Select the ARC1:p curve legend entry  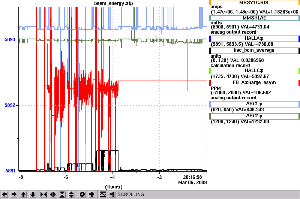[254, 104]
